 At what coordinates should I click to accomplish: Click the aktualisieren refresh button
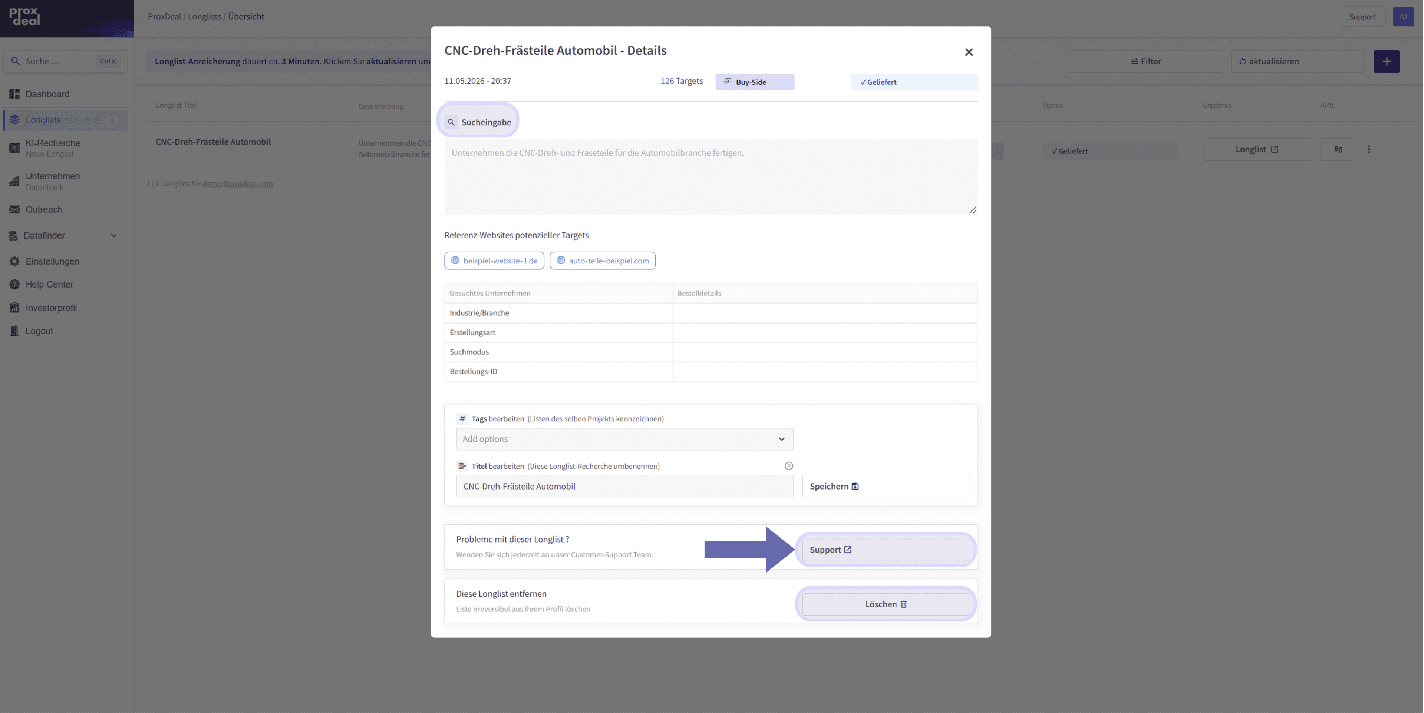pos(1298,61)
